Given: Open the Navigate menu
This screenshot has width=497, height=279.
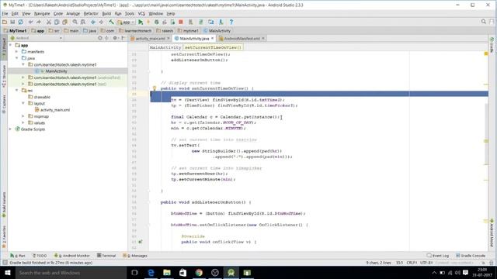Looking at the screenshot, I should 42,14.
